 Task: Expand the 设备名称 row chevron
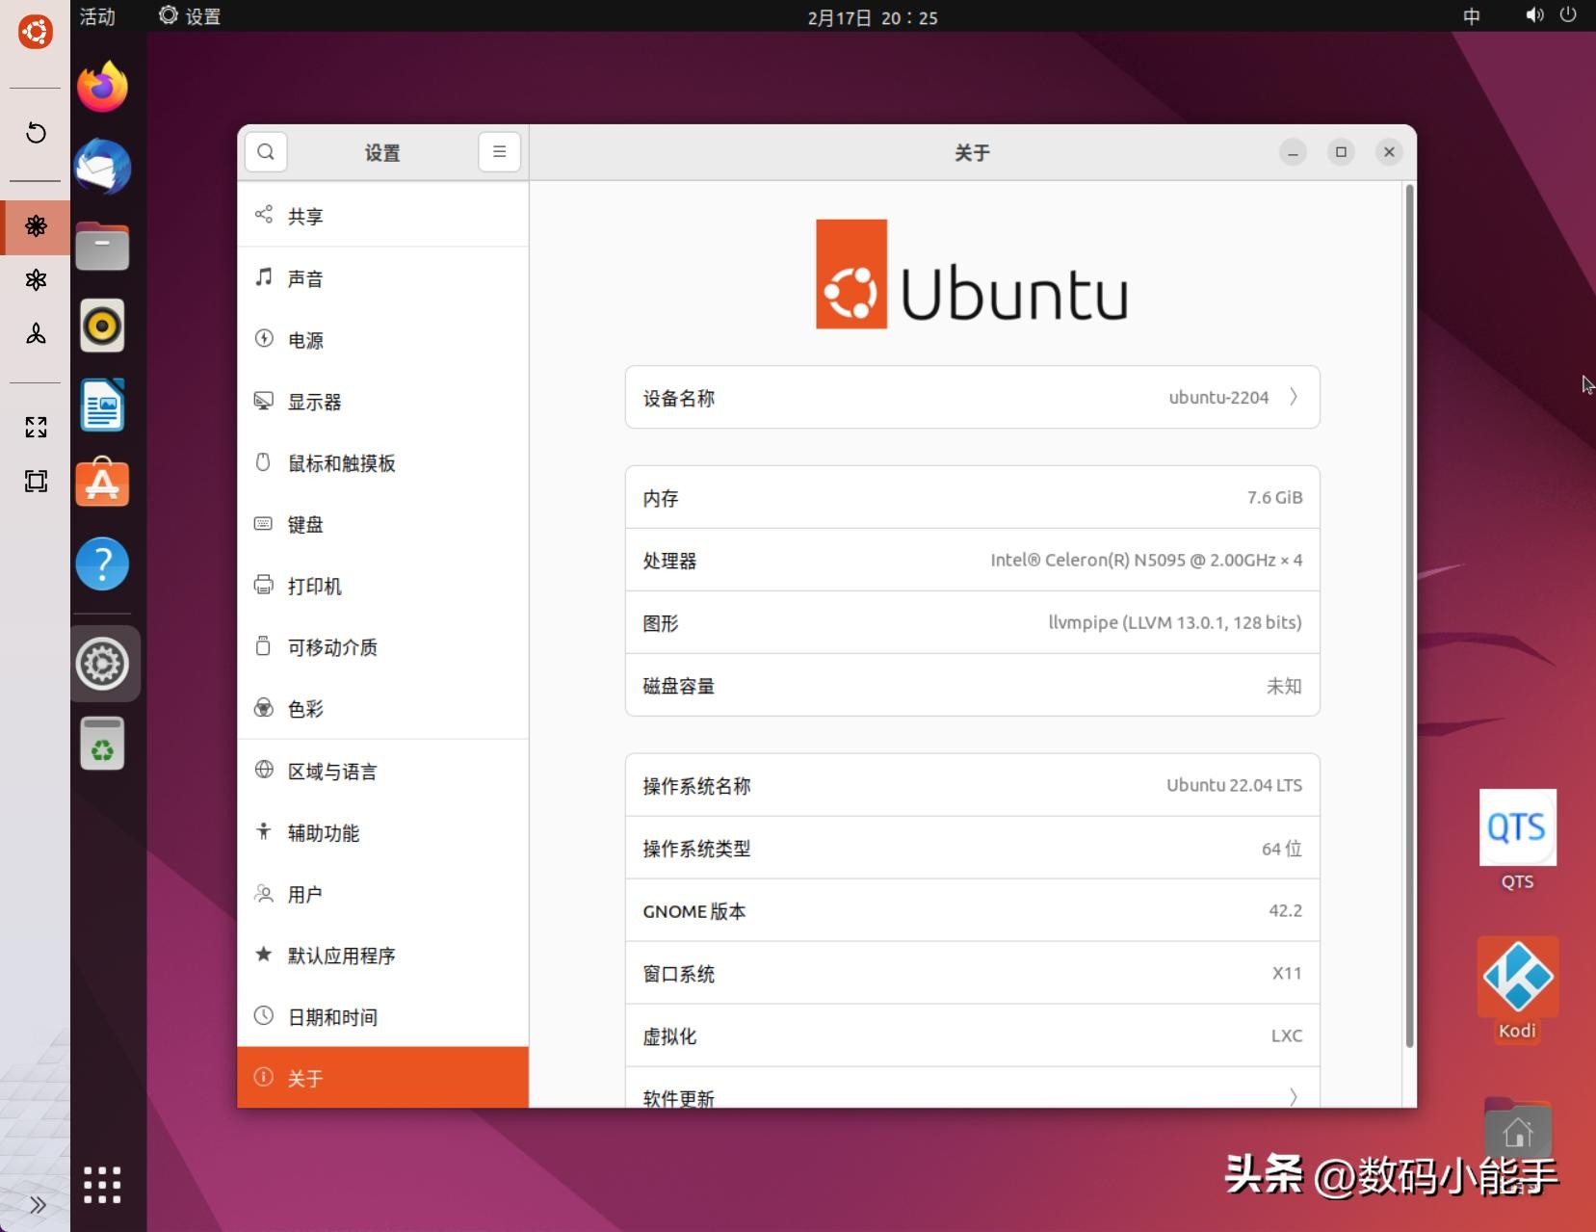pos(1293,397)
